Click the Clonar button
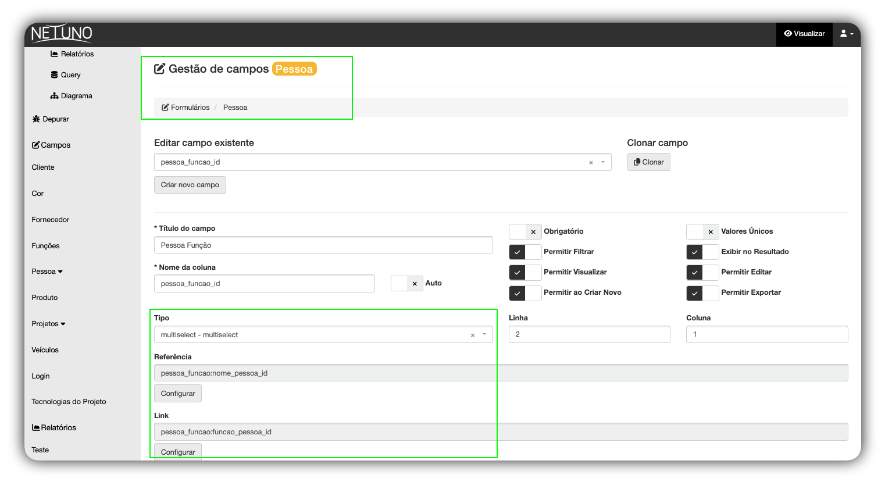Viewport: 885px width, 489px height. click(648, 162)
